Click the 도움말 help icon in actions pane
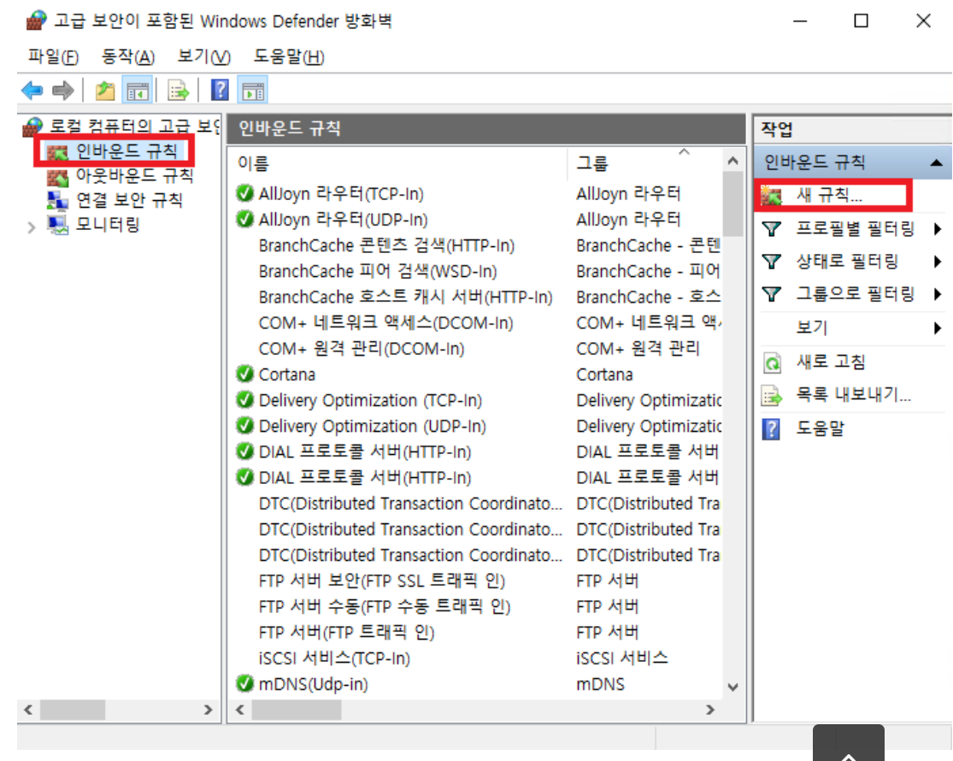 tap(771, 429)
